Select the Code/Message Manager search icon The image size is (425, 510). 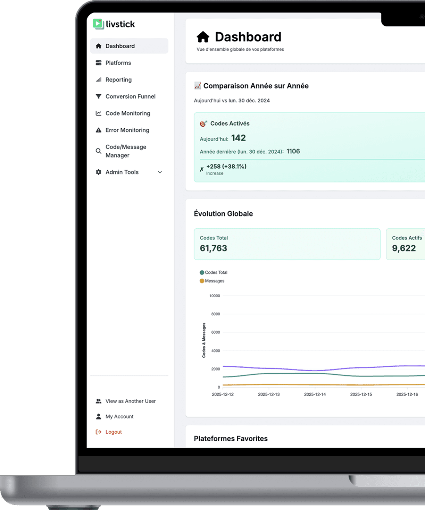click(x=98, y=151)
